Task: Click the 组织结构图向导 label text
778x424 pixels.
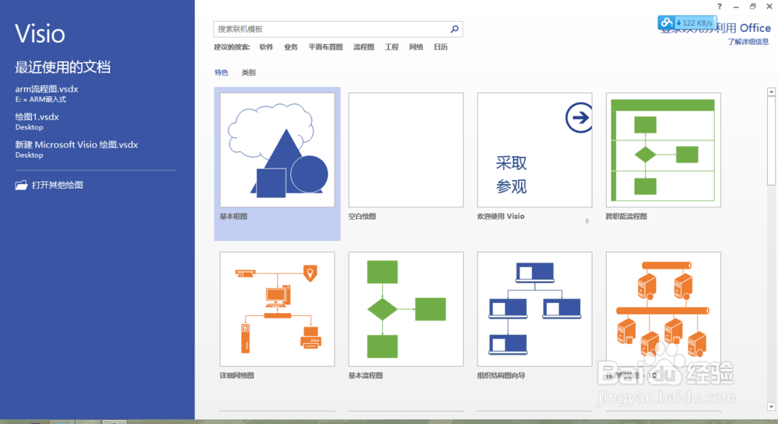Action: coord(501,375)
